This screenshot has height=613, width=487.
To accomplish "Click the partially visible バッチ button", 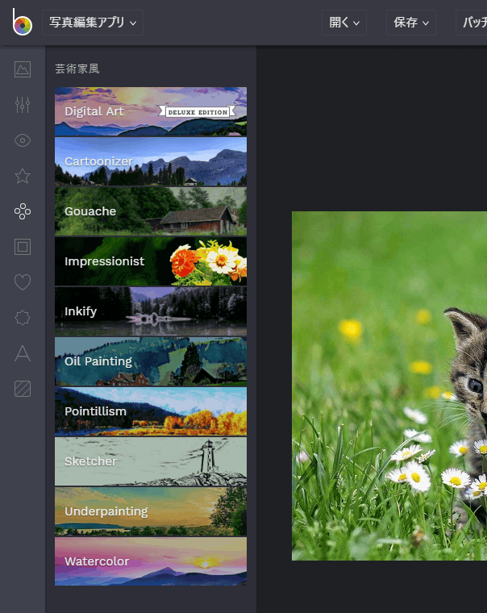I will [472, 23].
